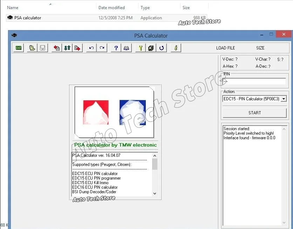Click the sort arrow above the Name column
Viewport: 293px width, 229px height.
pyautogui.click(x=50, y=4)
